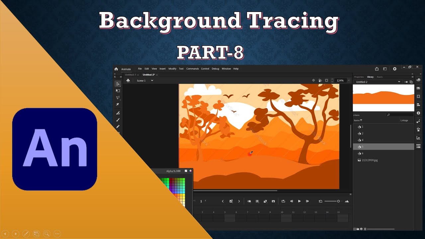Select the Selection arrow tool
Screen dimensions: 425x239
pyautogui.click(x=118, y=84)
